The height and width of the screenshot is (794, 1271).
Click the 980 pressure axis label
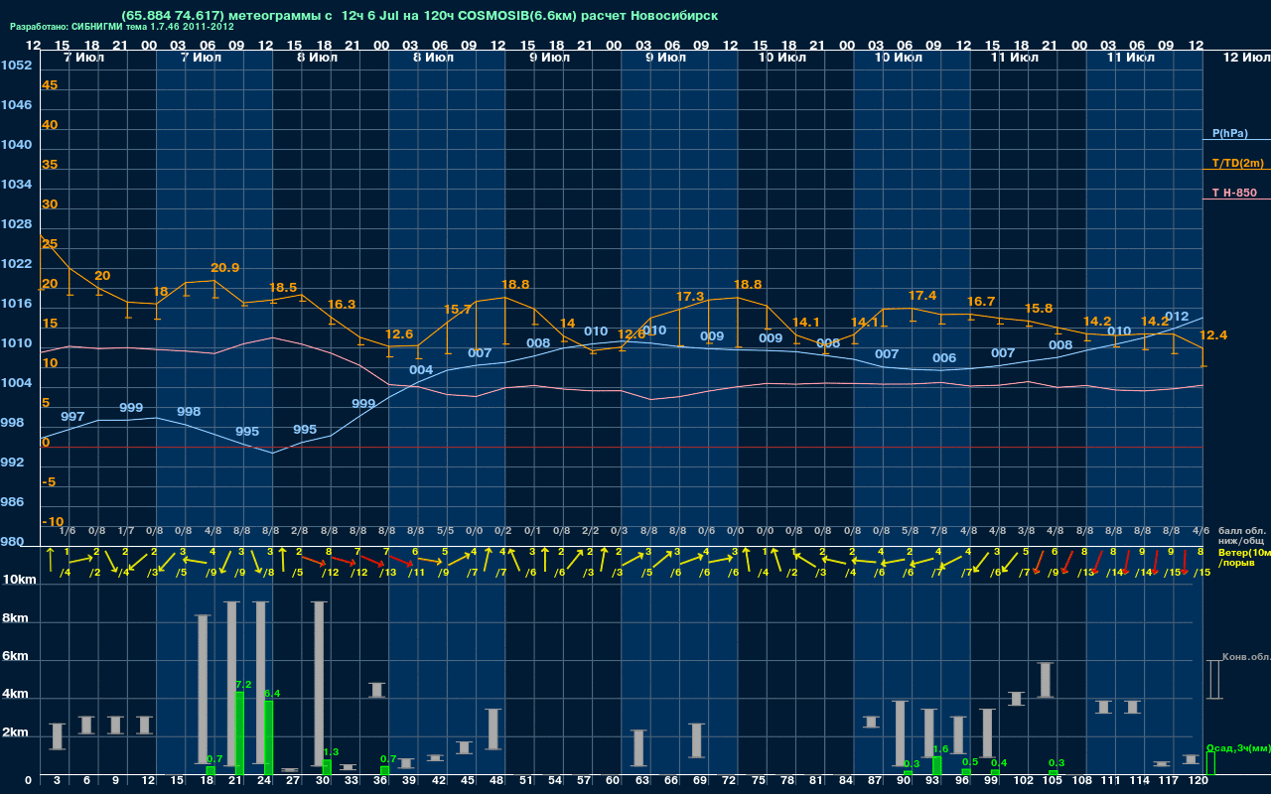pyautogui.click(x=13, y=542)
